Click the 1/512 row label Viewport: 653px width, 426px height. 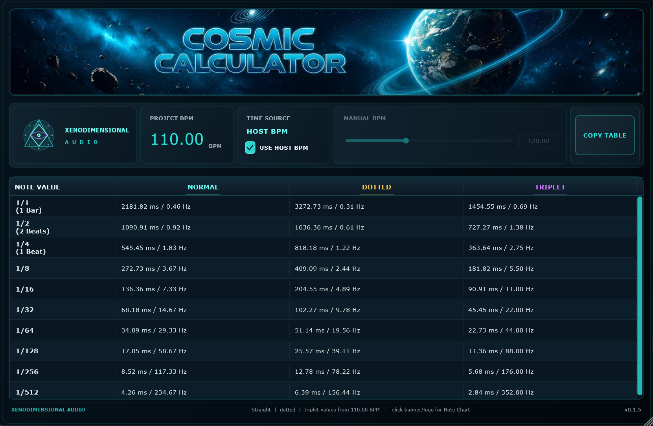click(27, 393)
